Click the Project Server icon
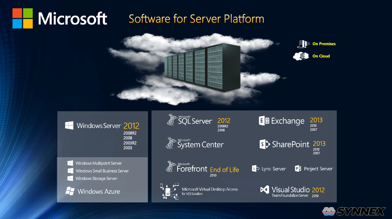This screenshot has width=392, height=219. click(298, 168)
